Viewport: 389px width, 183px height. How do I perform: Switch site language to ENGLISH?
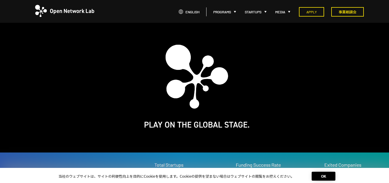pyautogui.click(x=192, y=12)
